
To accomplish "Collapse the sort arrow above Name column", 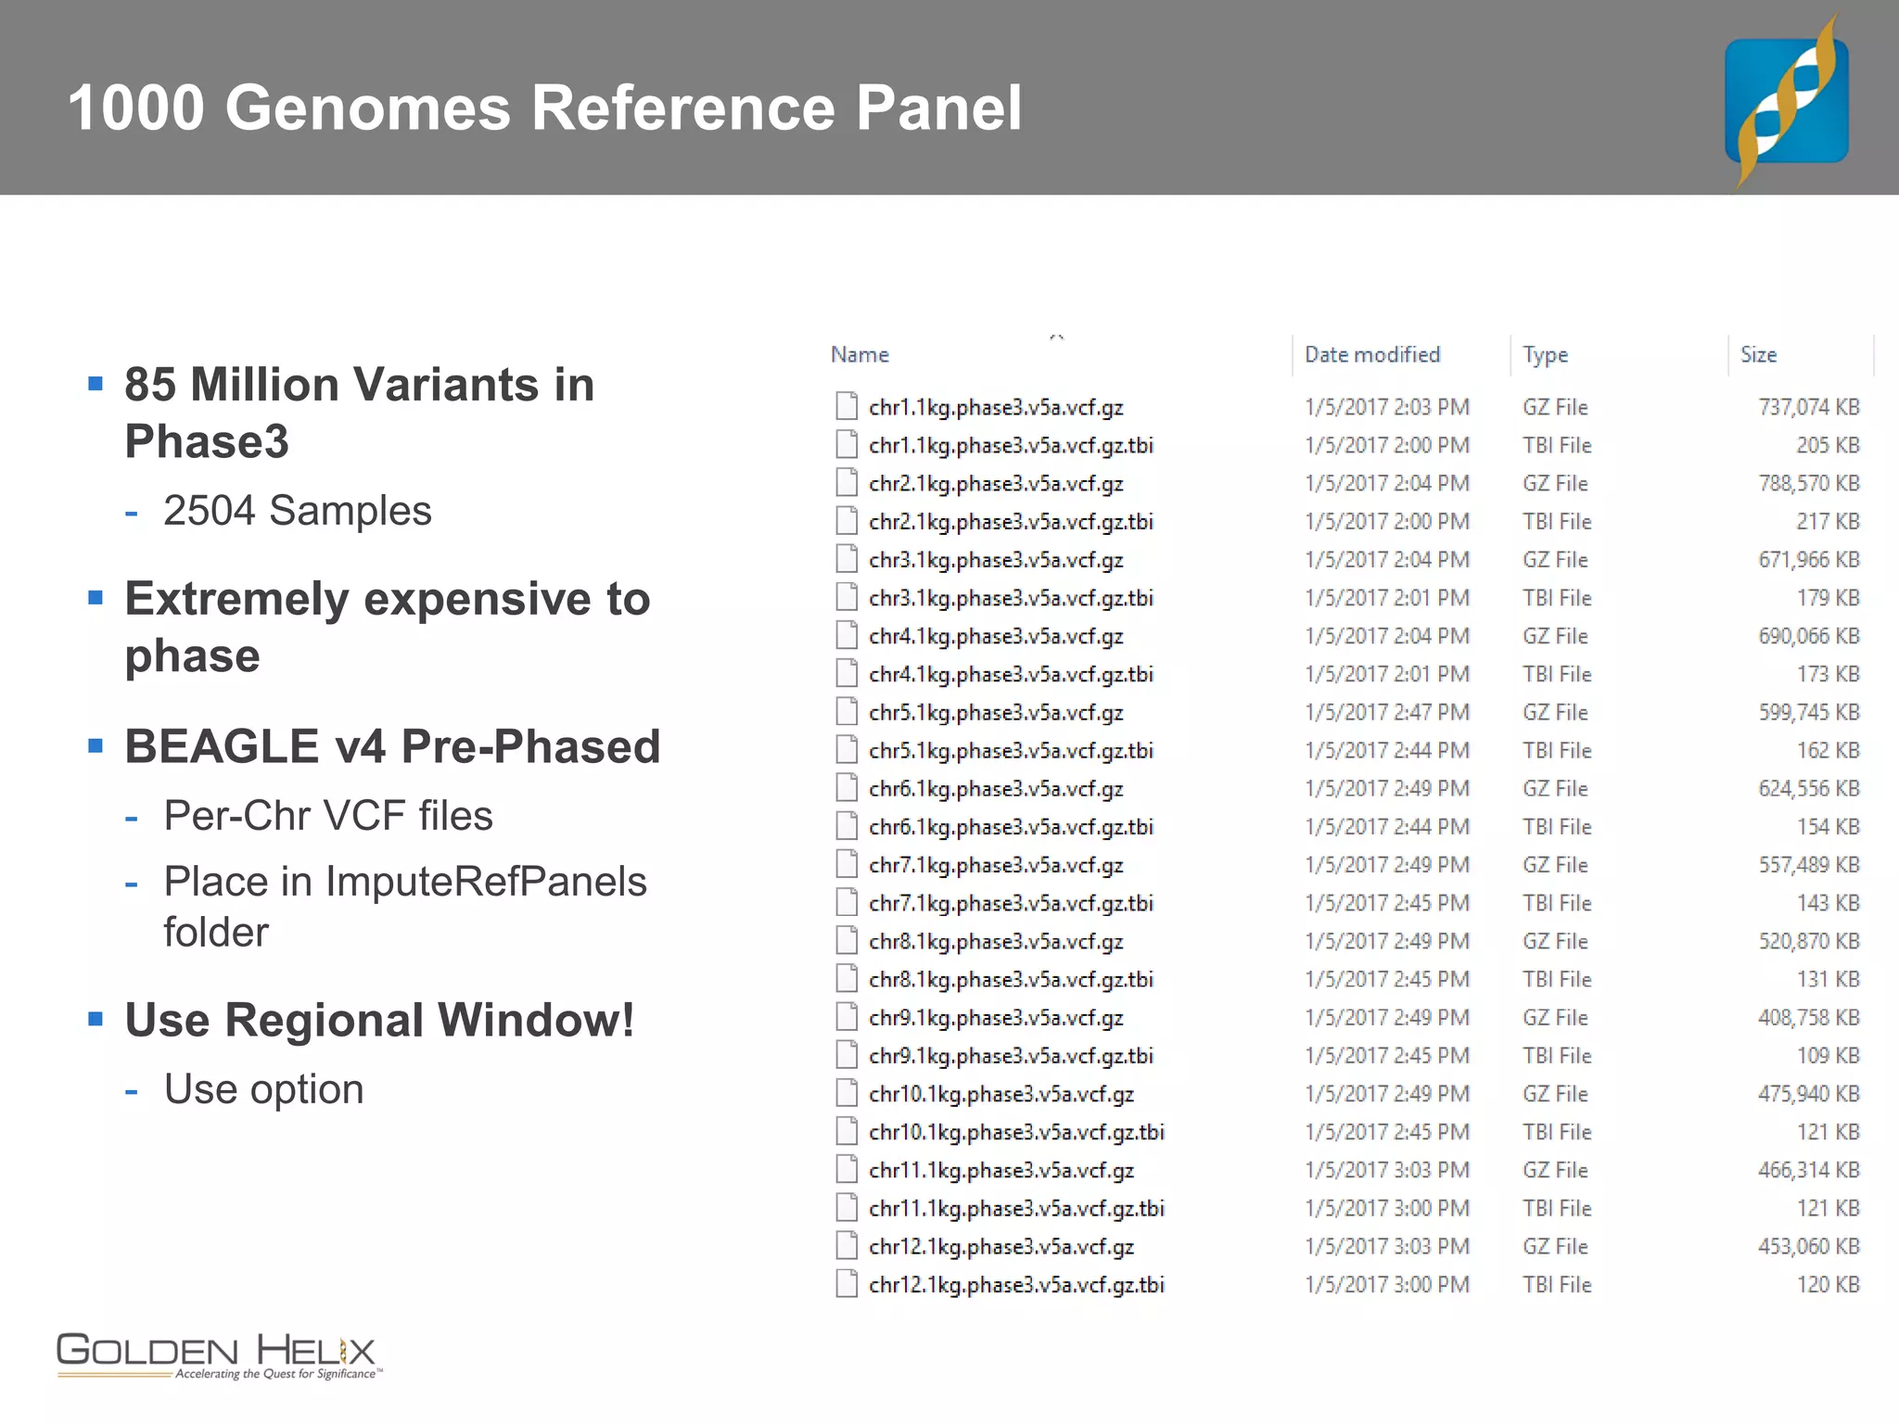I will pos(1057,337).
